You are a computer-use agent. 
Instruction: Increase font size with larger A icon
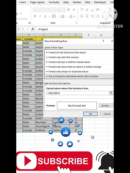(69, 10)
